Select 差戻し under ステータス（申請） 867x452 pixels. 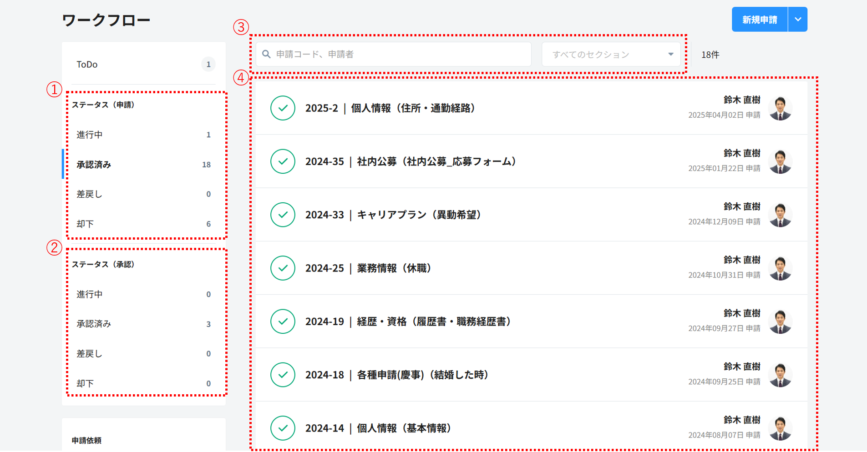(144, 194)
